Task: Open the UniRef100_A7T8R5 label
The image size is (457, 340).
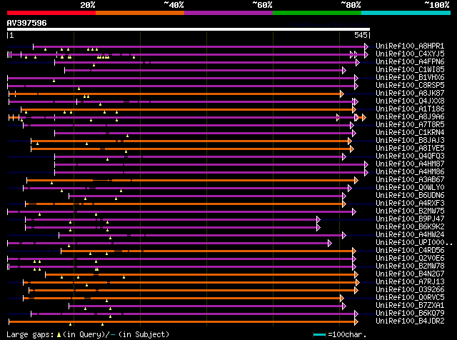Action: (x=410, y=125)
